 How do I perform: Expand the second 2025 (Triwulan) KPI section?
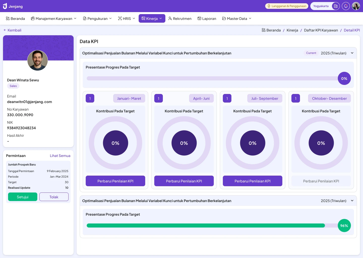point(352,201)
